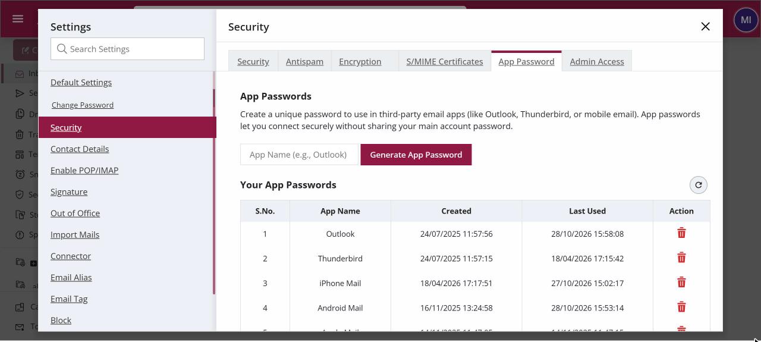The image size is (761, 342).
Task: Delete the Thunderbird app password
Action: (x=681, y=258)
